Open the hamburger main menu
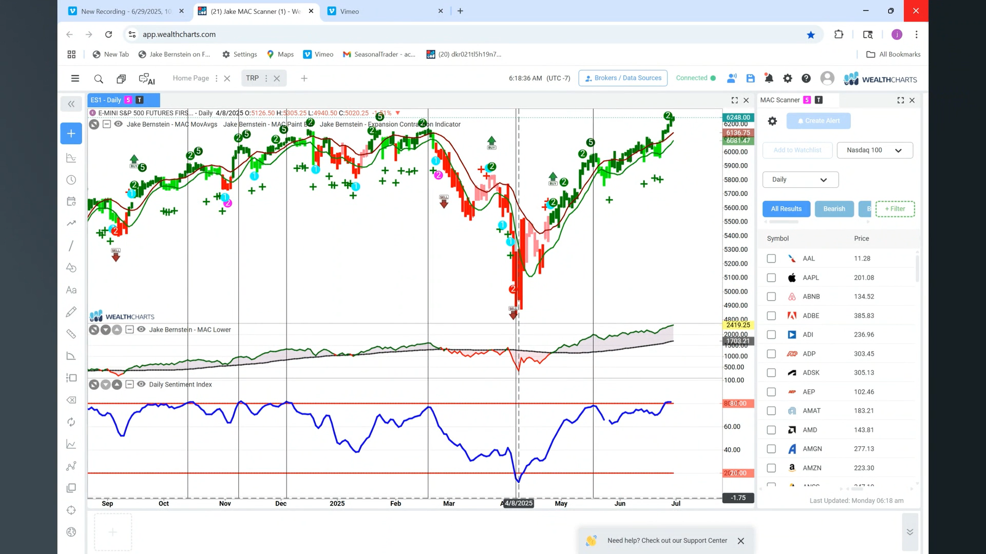Viewport: 986px width, 554px height. click(x=75, y=78)
